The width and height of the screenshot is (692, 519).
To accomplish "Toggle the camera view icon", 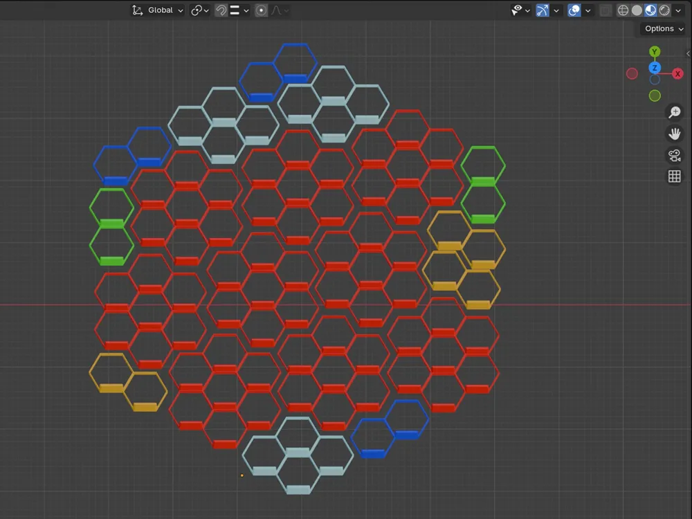I will point(674,155).
